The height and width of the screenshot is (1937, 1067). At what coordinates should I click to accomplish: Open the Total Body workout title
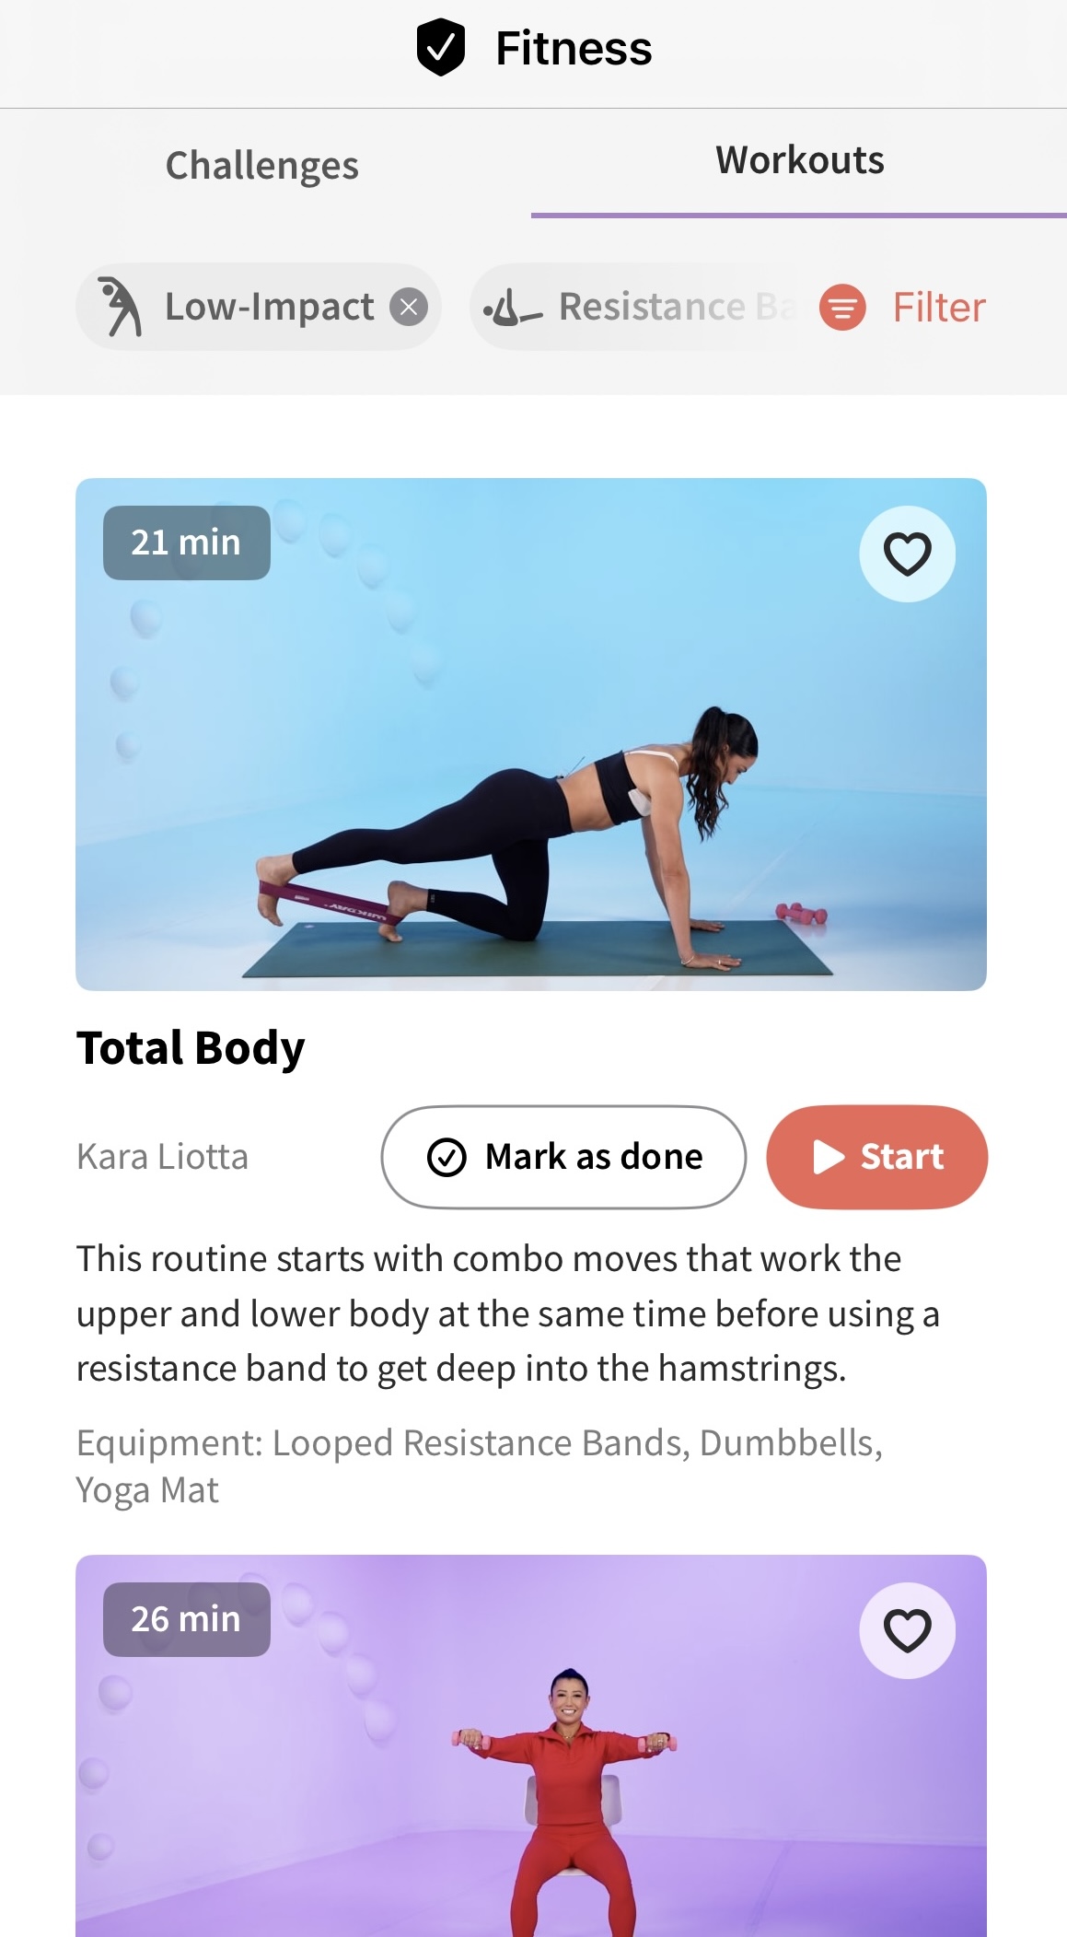pos(191,1048)
